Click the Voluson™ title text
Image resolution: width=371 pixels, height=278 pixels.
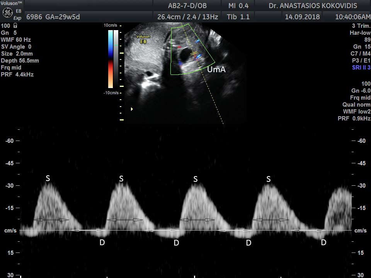click(11, 3)
